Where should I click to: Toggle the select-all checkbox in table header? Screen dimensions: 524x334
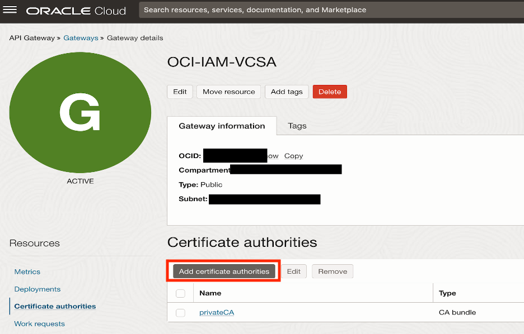pyautogui.click(x=180, y=293)
